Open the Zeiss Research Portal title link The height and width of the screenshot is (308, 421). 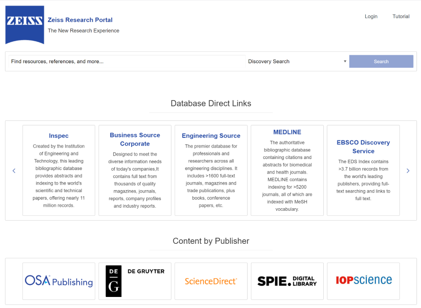[80, 20]
